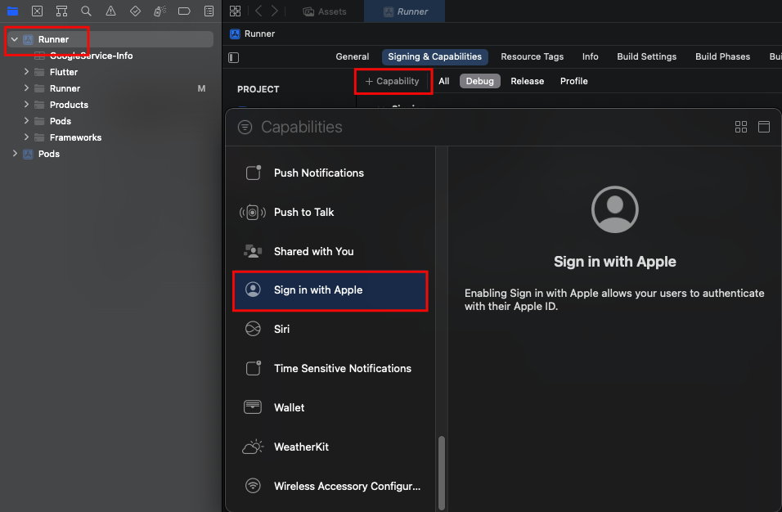Select the Wallet capability label

[290, 408]
